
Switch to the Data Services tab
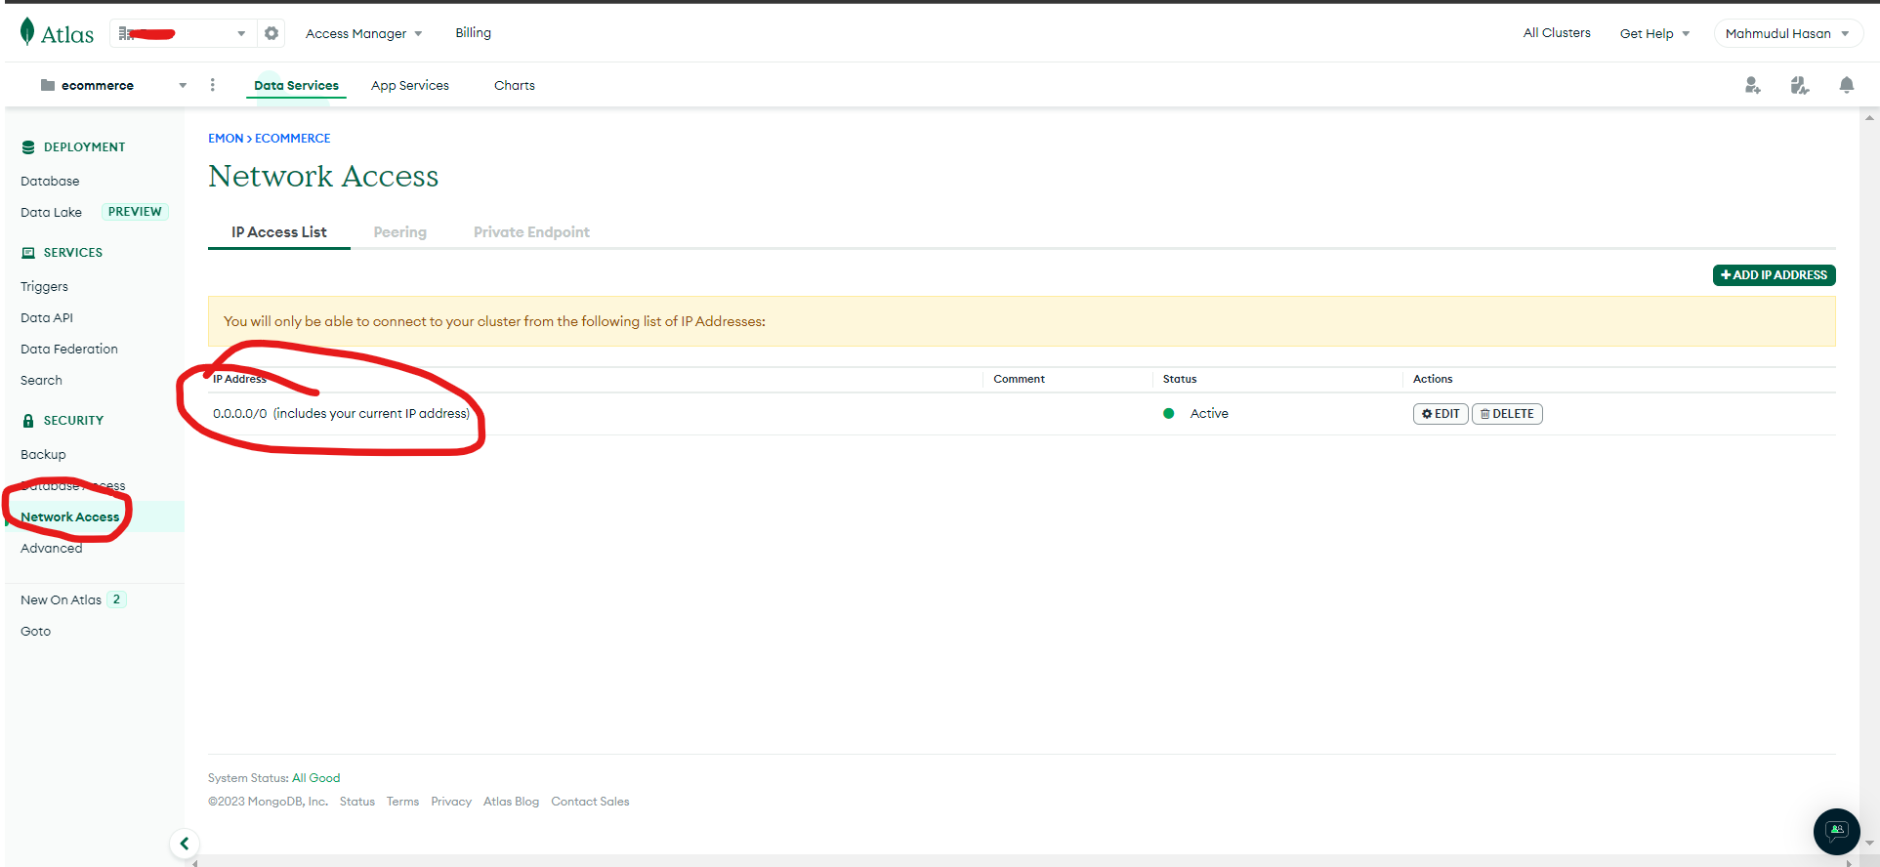(x=296, y=85)
